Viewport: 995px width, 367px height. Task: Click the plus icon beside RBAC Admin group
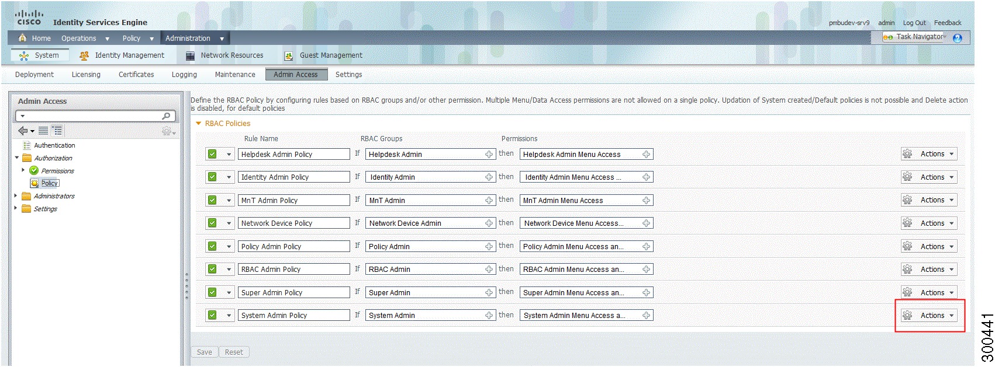coord(489,270)
